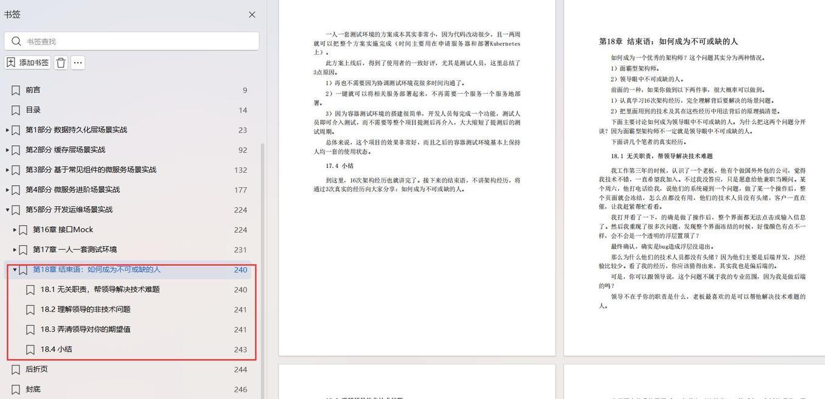Open the 后折页 bookmark
This screenshot has width=825, height=399.
(37, 370)
